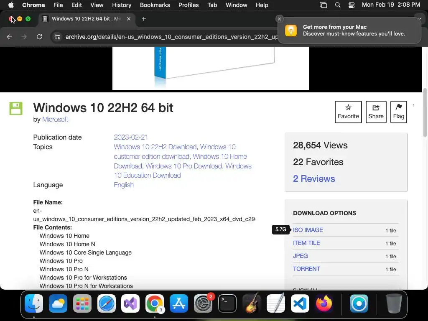Select the Windows 10 22H2 64 bit tab

click(x=86, y=19)
